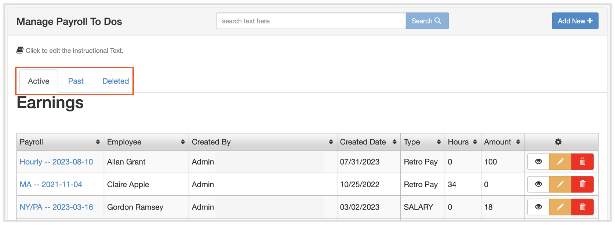
Task: Sort by Created Date column
Action: tap(394, 142)
